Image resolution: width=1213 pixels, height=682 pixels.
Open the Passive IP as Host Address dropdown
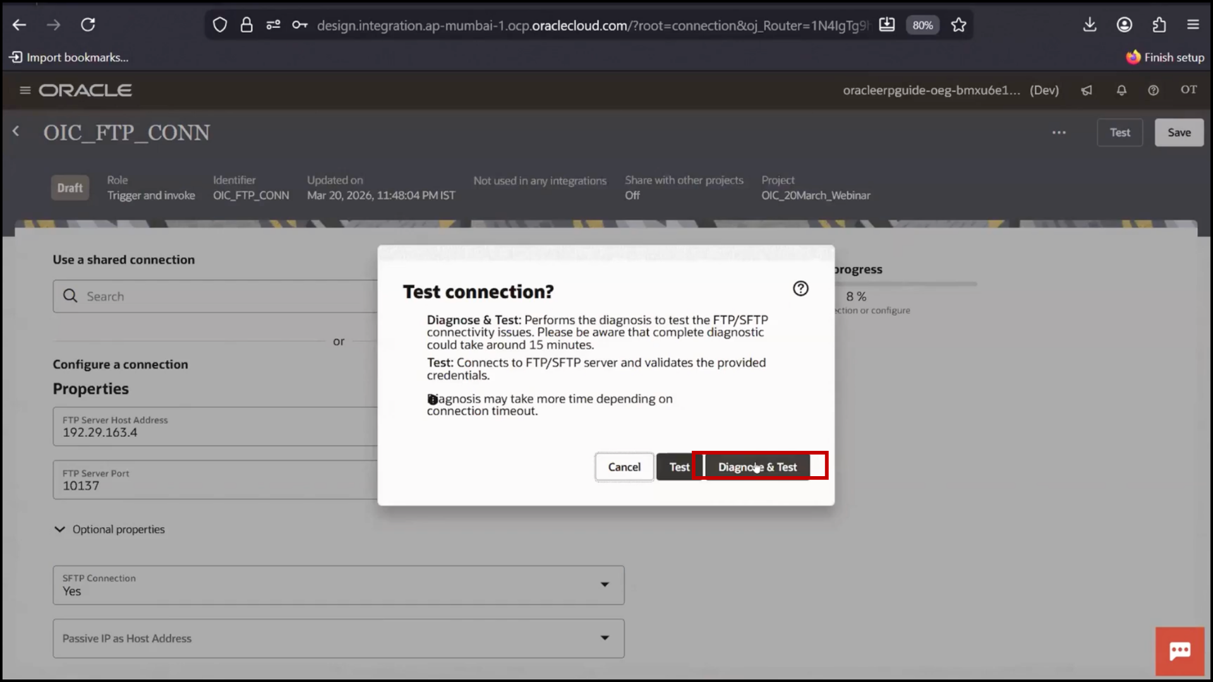(339, 638)
